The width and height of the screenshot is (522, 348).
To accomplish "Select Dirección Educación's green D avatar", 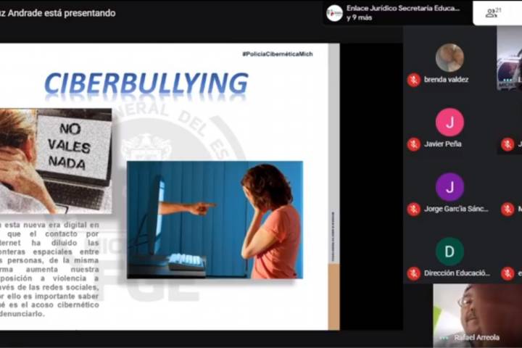I will pos(449,251).
